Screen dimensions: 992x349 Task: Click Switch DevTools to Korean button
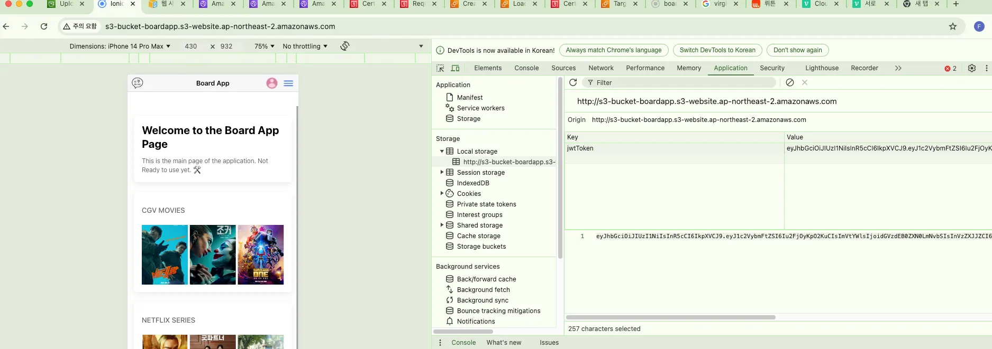(x=717, y=50)
